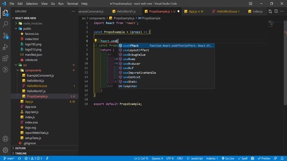Select Suspense suggestion
Image resolution: width=287 pixels, height=161 pixels.
[x=166, y=86]
